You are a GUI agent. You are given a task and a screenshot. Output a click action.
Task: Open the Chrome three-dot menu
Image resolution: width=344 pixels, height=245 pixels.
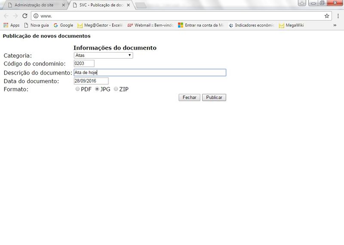tap(338, 16)
